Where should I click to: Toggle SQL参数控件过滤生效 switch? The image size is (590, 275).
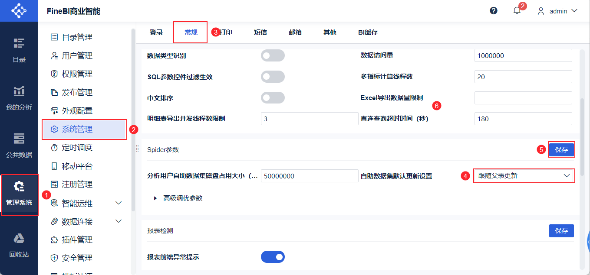tap(273, 77)
